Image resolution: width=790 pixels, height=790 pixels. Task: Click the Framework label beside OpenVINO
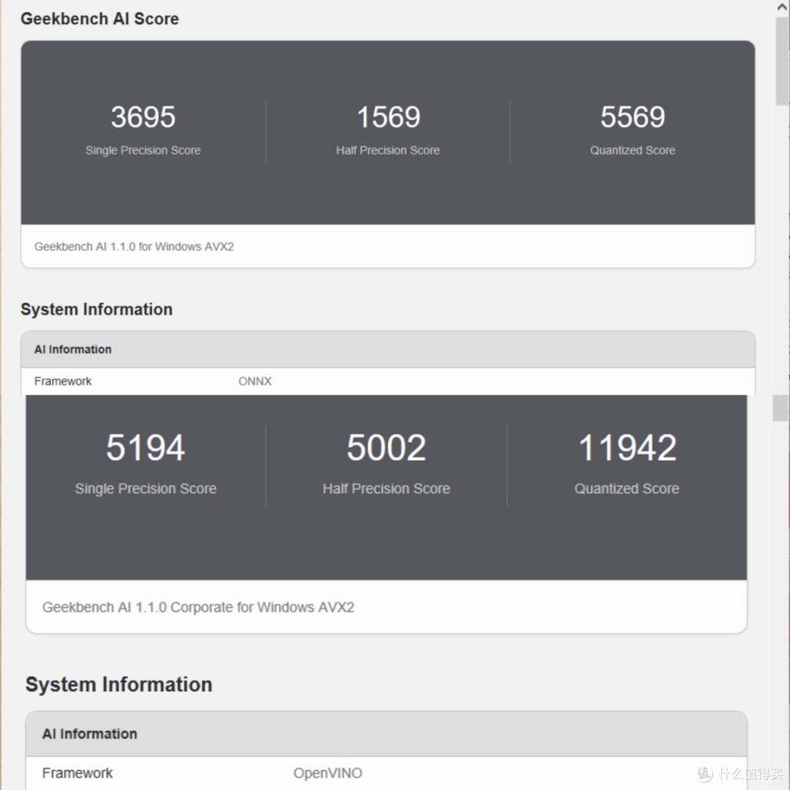[78, 773]
